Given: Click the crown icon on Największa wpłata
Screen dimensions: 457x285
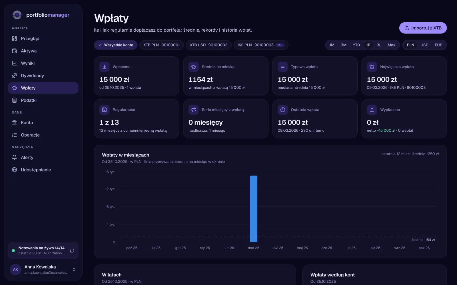Looking at the screenshot, I should [372, 67].
